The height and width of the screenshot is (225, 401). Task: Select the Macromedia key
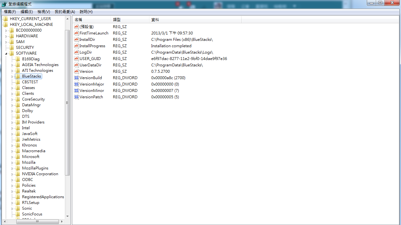pos(34,151)
